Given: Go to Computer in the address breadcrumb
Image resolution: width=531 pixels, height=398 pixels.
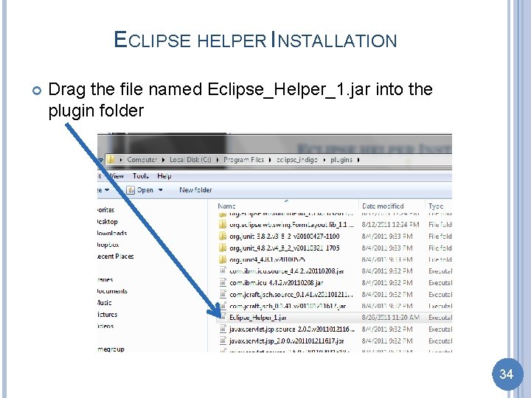Looking at the screenshot, I should tap(142, 160).
